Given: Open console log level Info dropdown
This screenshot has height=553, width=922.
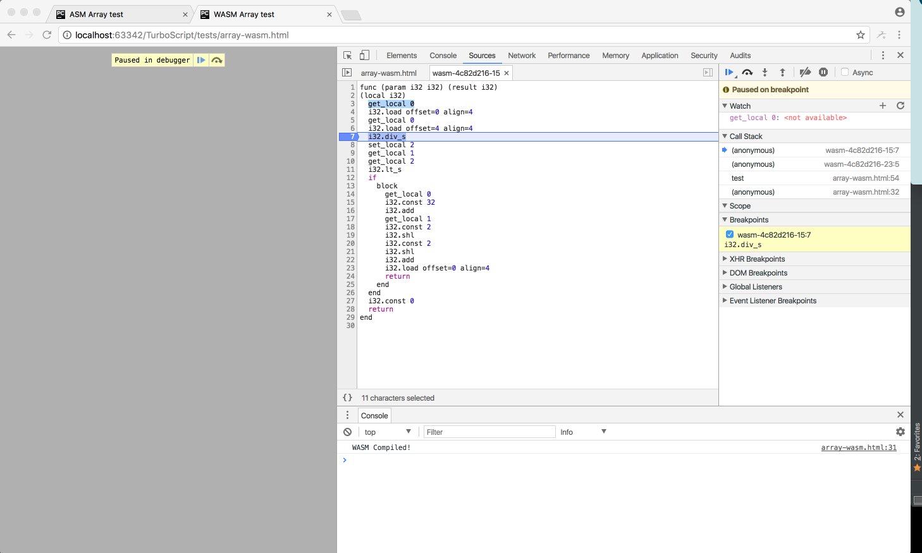Looking at the screenshot, I should coord(583,432).
